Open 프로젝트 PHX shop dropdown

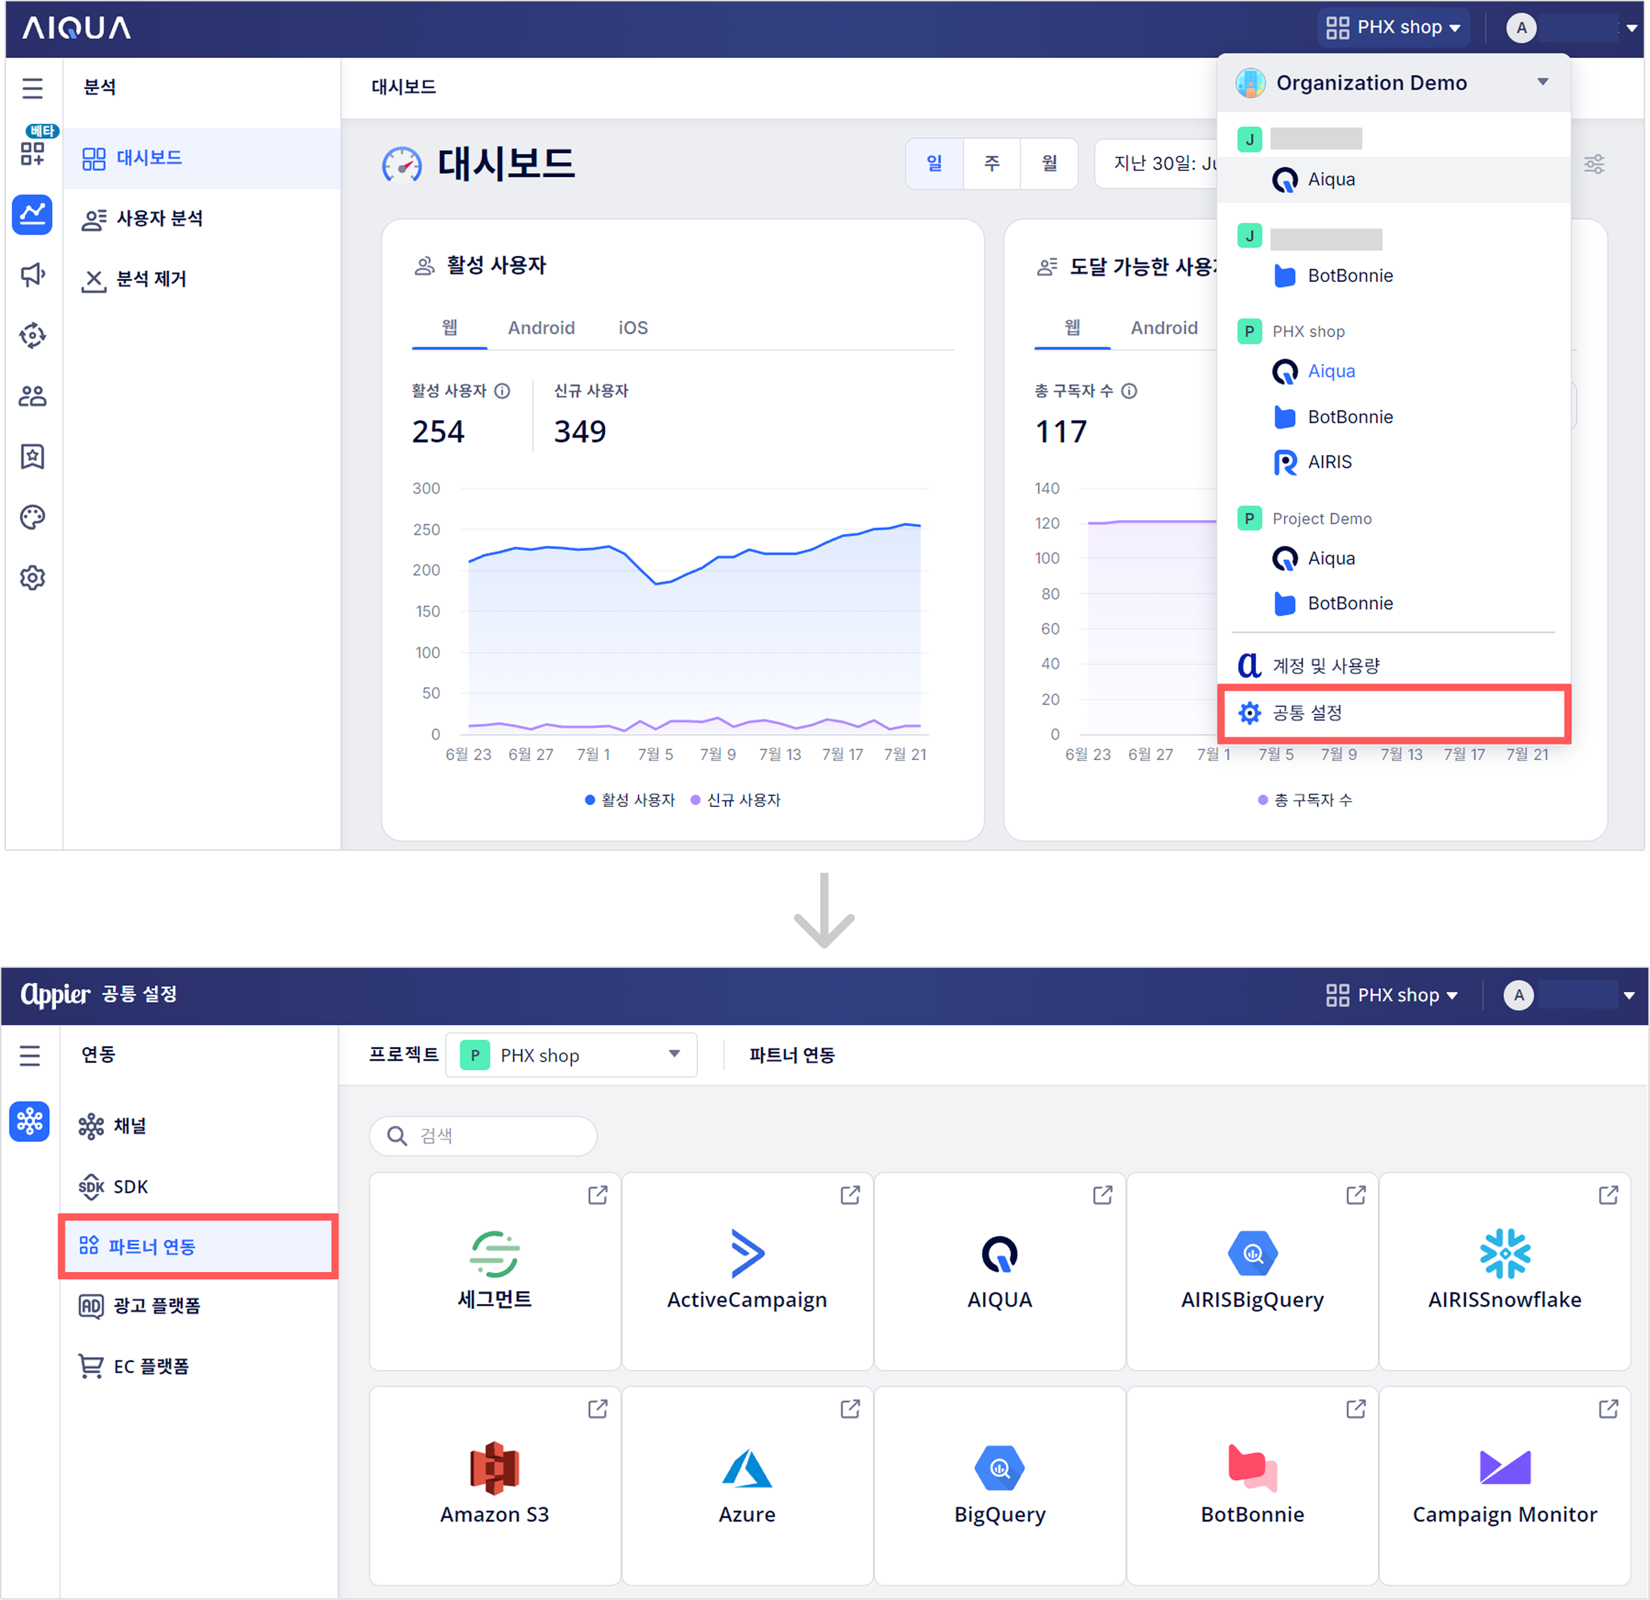(x=571, y=1055)
